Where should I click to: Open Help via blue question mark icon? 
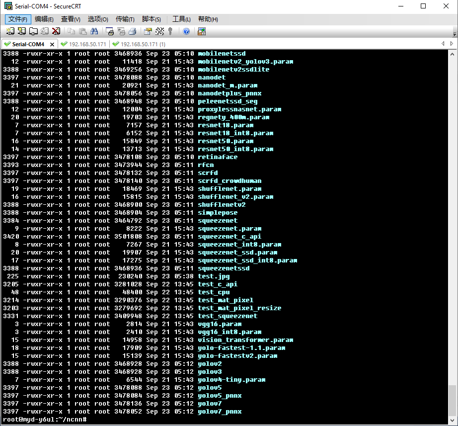click(x=186, y=31)
